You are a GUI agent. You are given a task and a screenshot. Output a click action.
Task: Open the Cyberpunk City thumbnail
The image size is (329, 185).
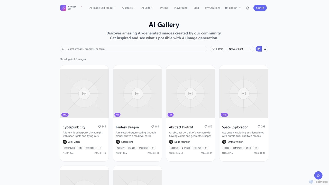pos(84,94)
